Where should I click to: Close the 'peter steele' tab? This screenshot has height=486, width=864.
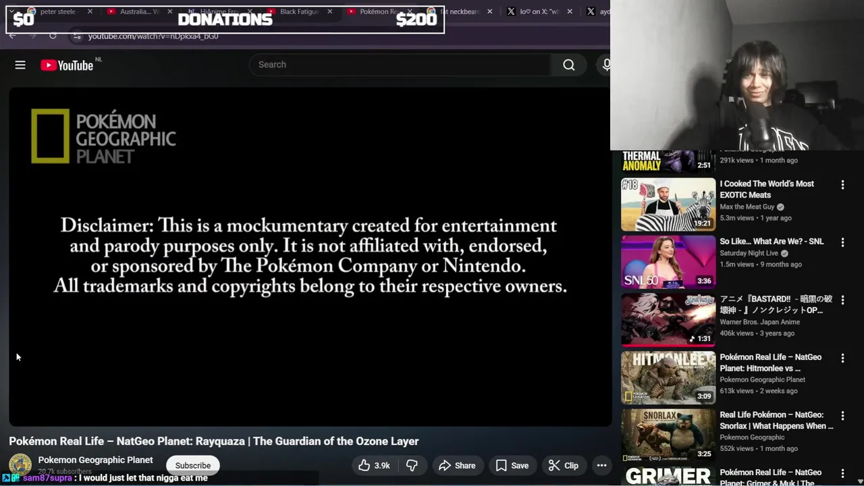(x=90, y=11)
